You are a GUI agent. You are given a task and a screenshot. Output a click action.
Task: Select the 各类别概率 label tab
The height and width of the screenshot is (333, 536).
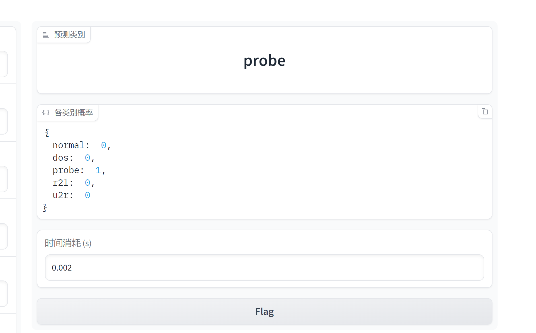point(68,113)
